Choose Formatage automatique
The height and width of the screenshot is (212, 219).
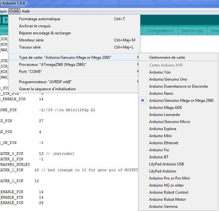(x=74, y=19)
